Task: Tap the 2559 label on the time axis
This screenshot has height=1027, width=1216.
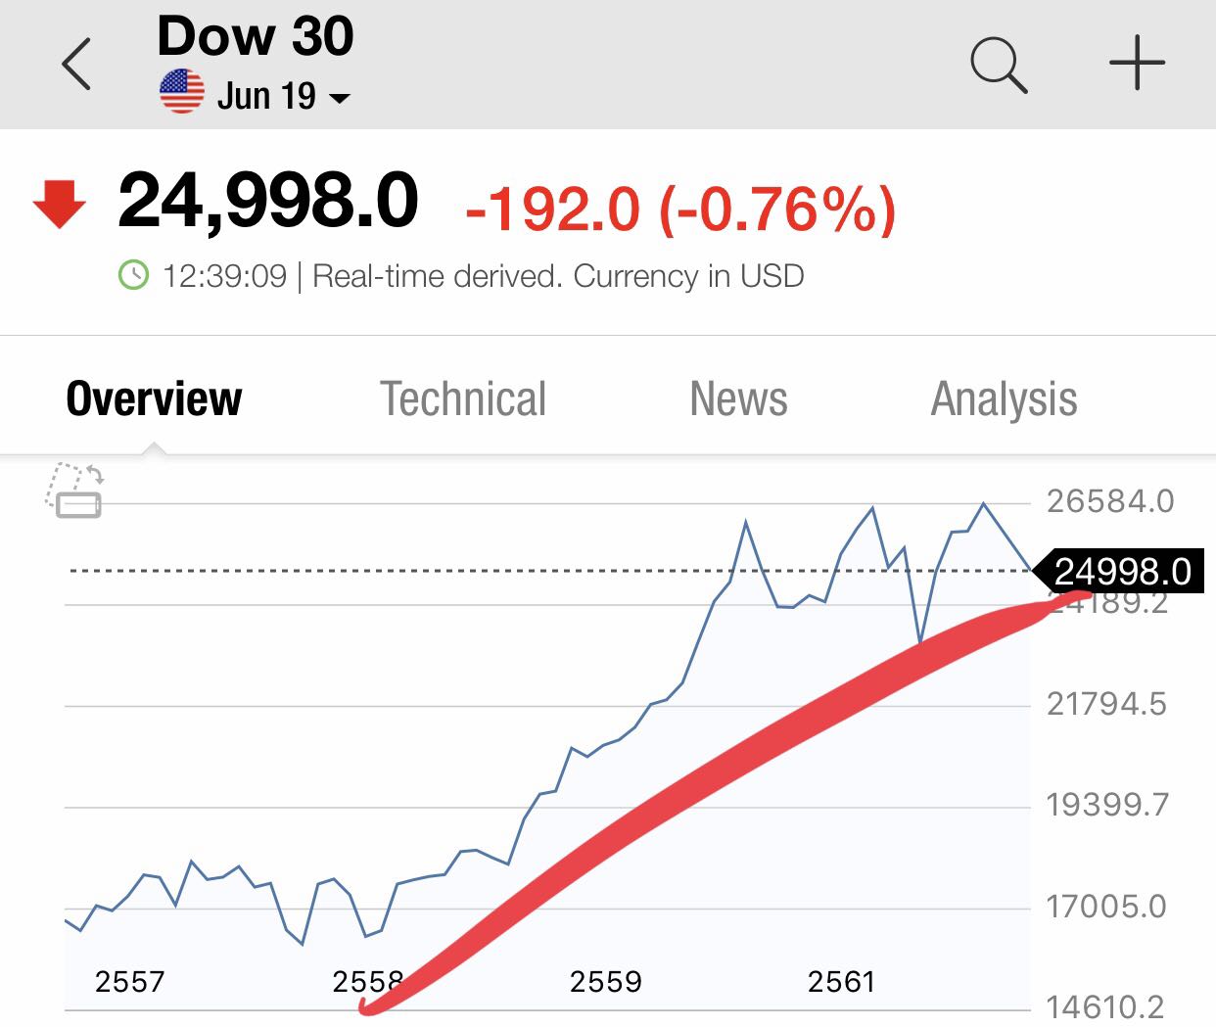Action: click(x=605, y=981)
